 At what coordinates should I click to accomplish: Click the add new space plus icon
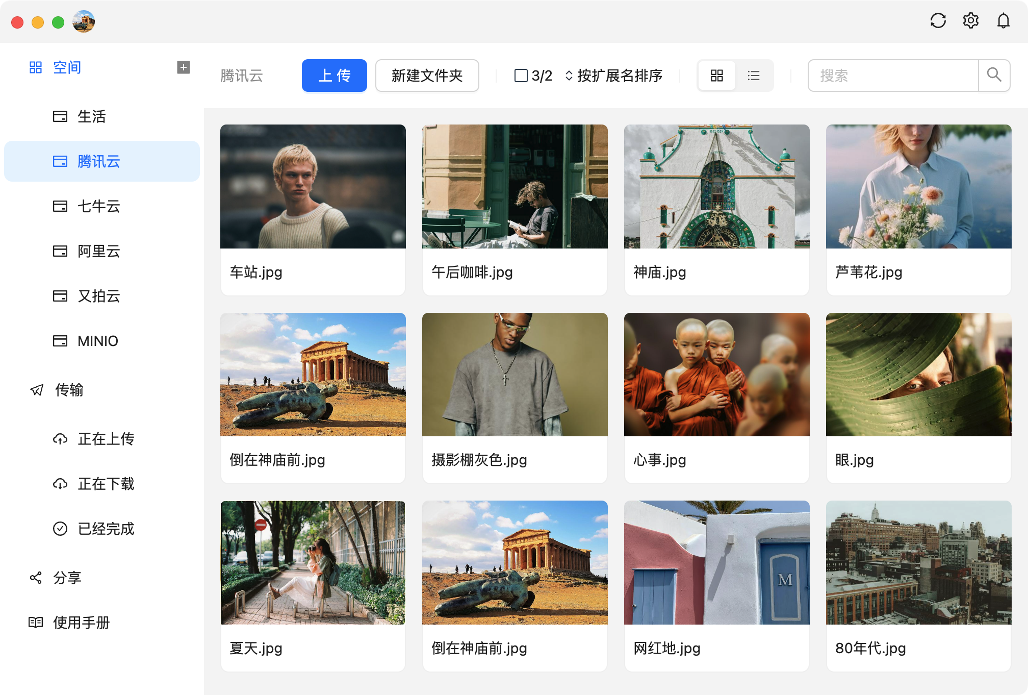click(x=183, y=67)
